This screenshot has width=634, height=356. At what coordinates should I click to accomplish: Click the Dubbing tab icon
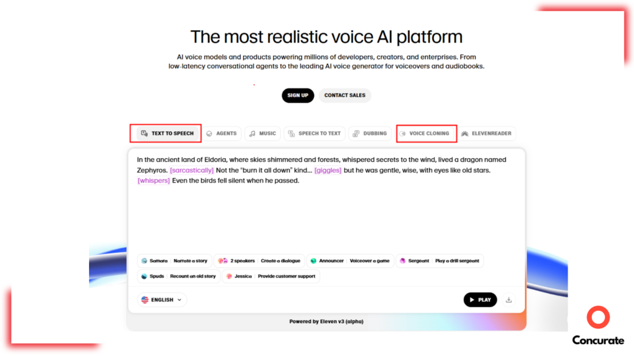355,133
